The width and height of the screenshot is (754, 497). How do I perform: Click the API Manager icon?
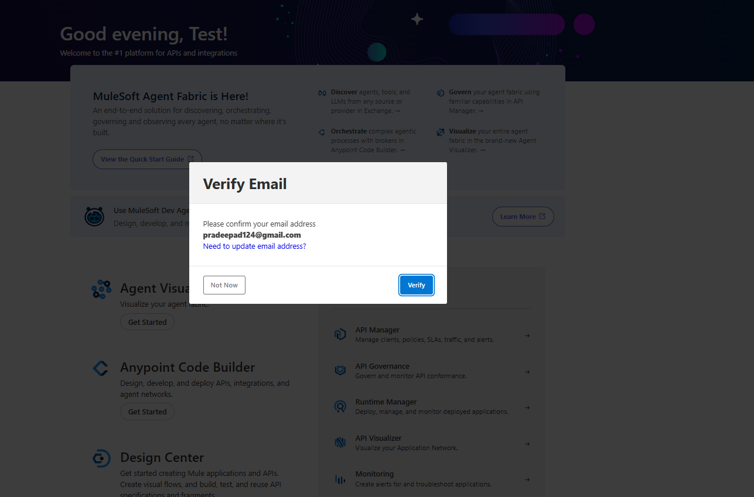click(x=340, y=335)
